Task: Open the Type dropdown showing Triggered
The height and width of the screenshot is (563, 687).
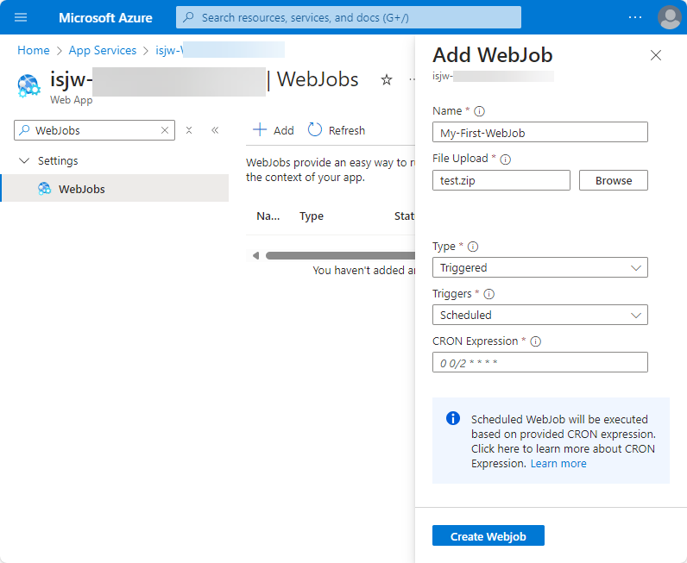Action: (539, 267)
